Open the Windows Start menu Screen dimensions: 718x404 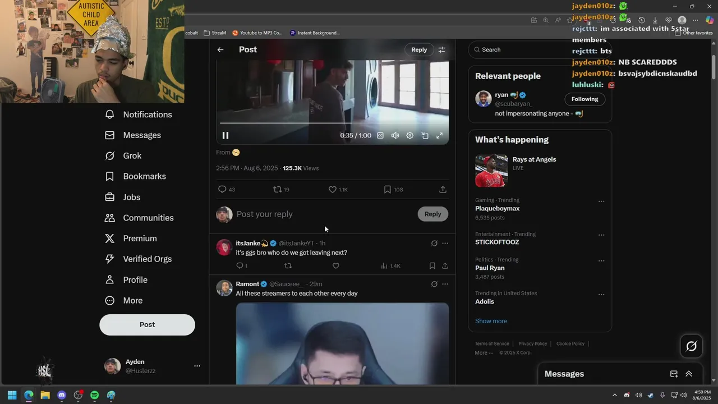(x=12, y=395)
